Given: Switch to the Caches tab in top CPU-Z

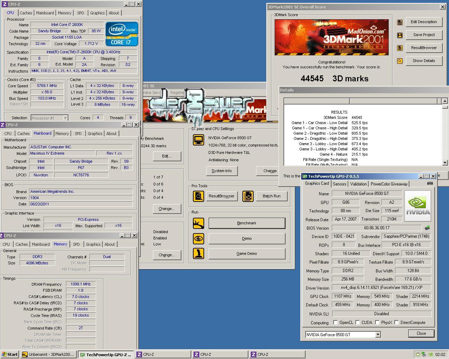Looking at the screenshot, I should 26,13.
